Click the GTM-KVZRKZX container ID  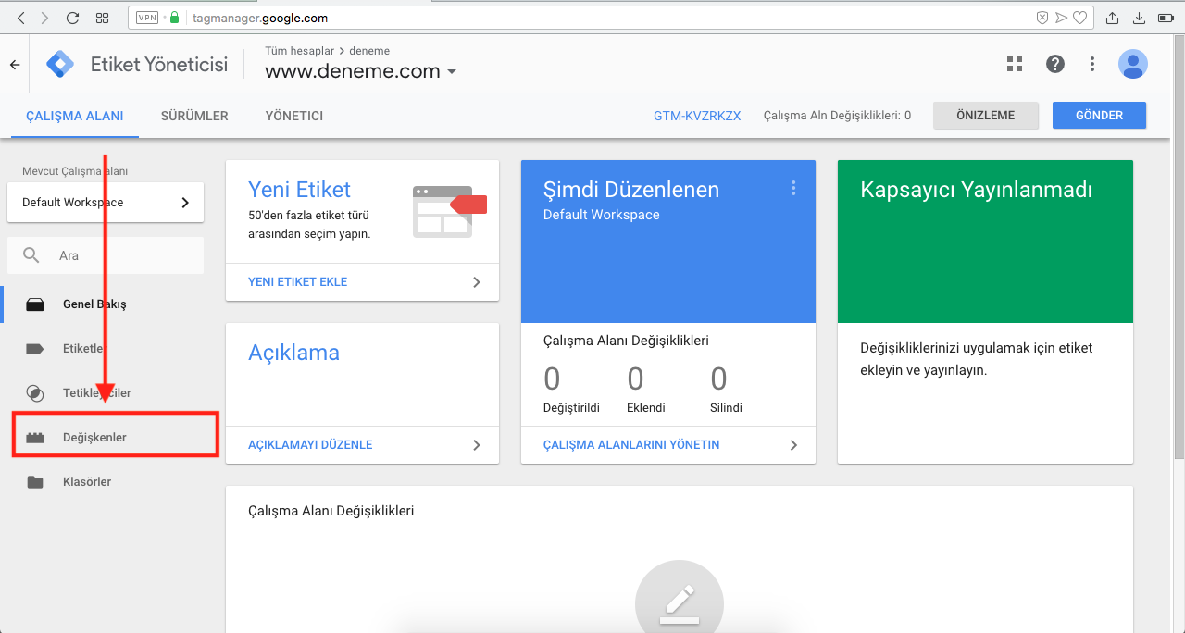coord(697,116)
